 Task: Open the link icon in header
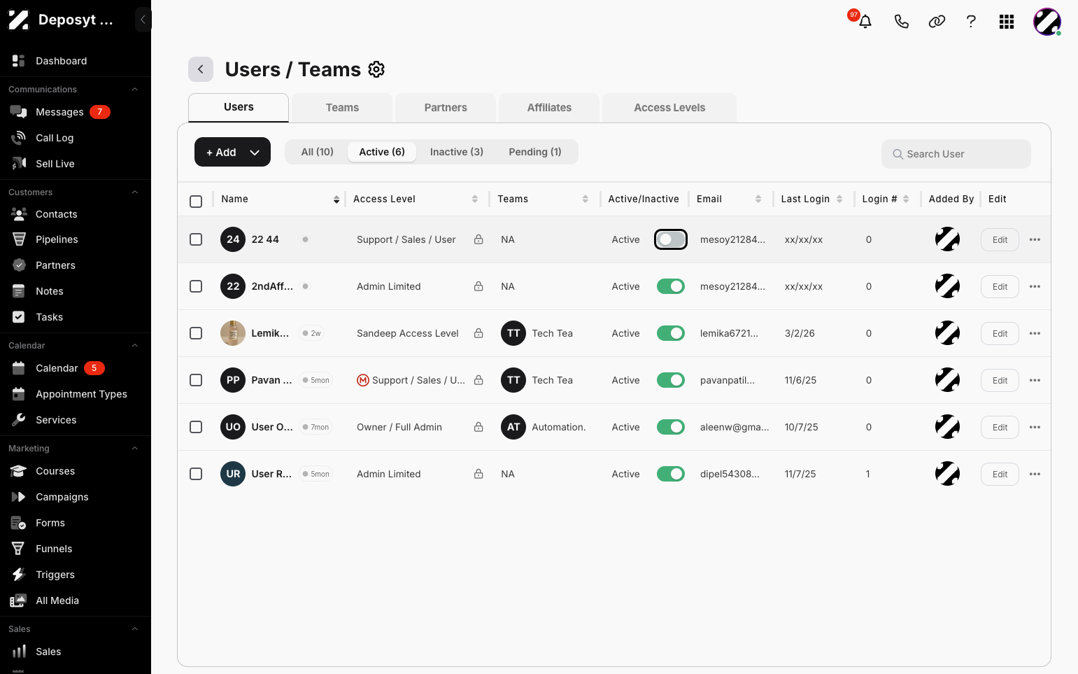pos(937,22)
